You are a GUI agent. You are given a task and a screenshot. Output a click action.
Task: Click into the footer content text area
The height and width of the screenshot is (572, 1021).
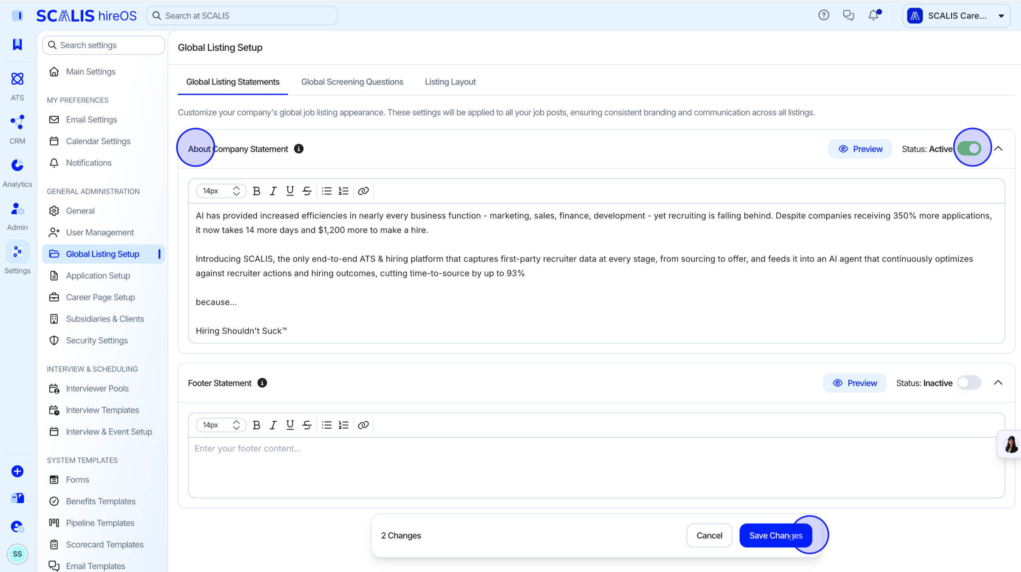[597, 468]
